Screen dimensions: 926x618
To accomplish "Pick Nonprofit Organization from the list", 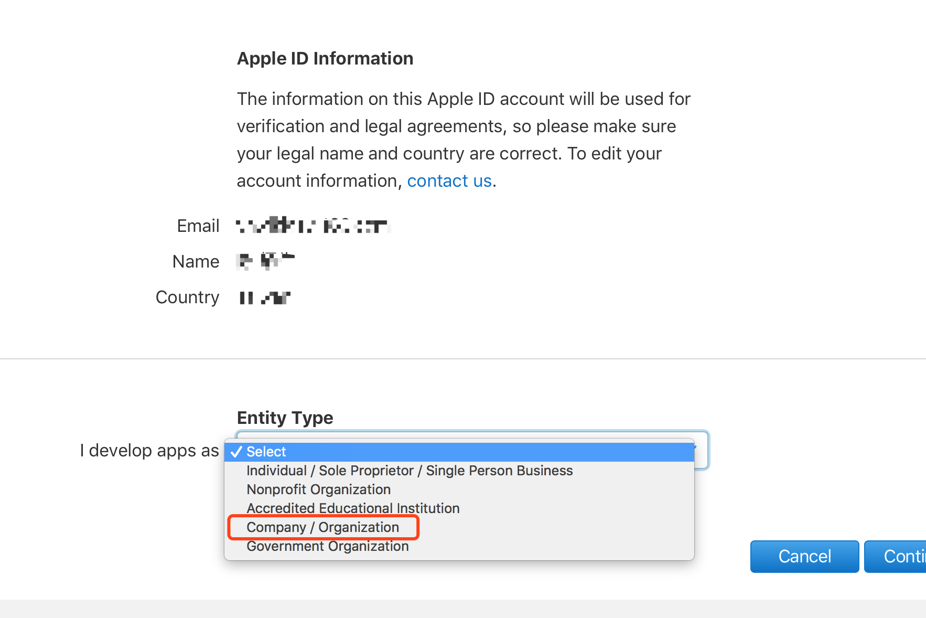I will point(459,489).
